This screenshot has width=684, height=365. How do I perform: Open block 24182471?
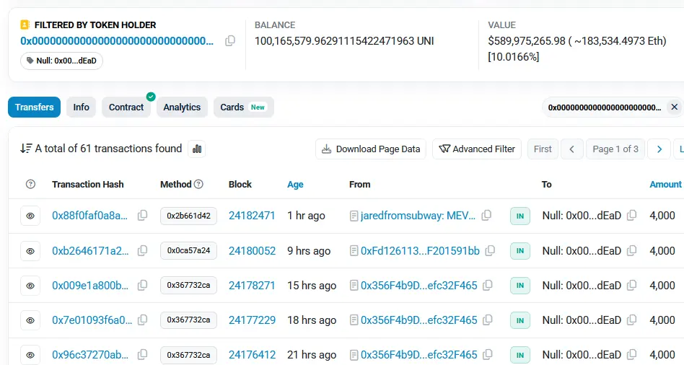coord(252,216)
